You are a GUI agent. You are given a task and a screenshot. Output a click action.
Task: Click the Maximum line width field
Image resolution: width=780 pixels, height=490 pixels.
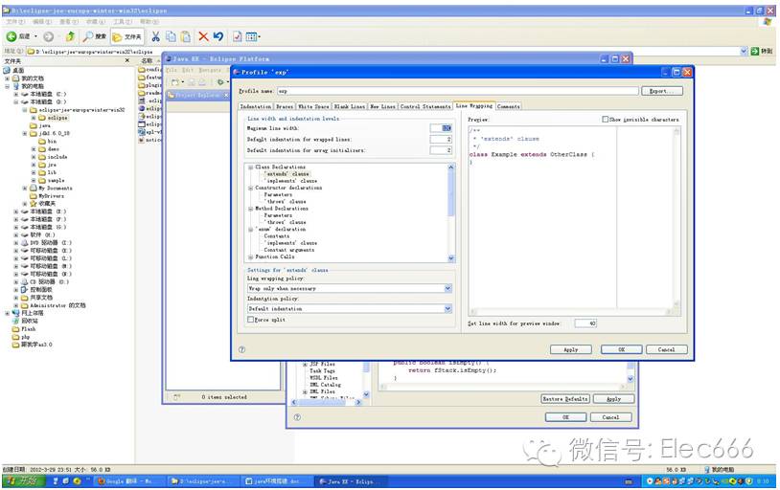point(441,128)
